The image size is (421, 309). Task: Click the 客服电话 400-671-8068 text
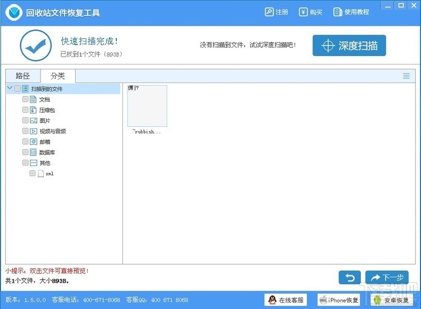pyautogui.click(x=86, y=300)
